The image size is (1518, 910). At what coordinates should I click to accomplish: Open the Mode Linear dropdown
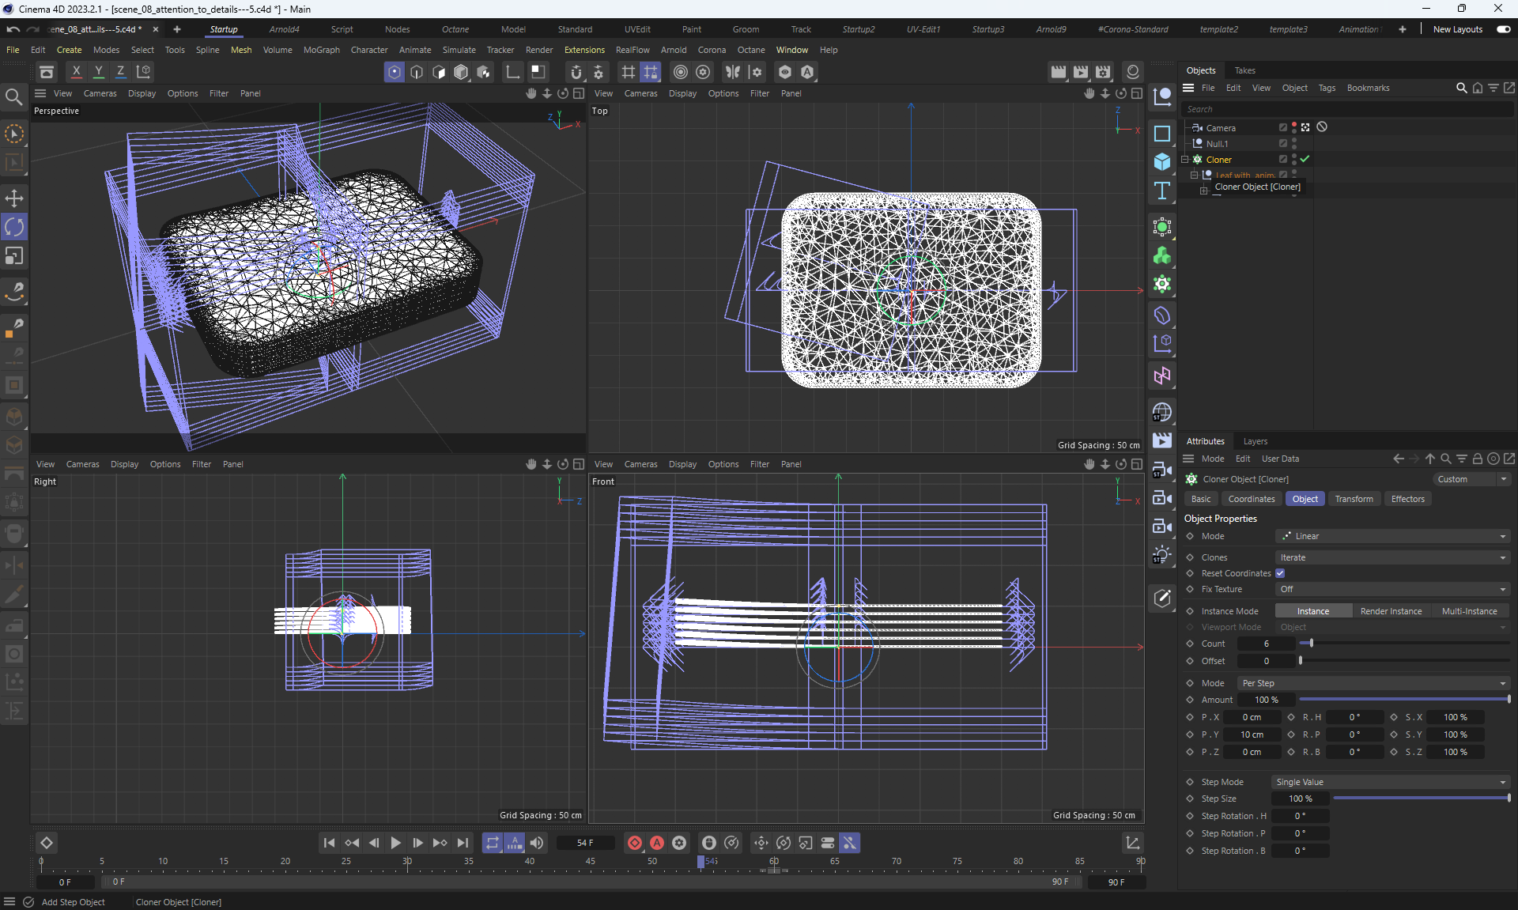coord(1391,536)
